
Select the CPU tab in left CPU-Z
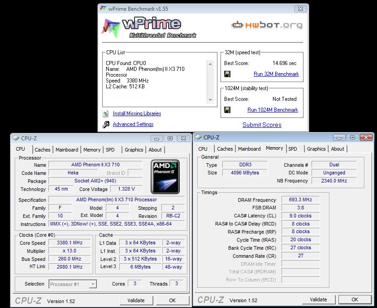tap(21, 149)
